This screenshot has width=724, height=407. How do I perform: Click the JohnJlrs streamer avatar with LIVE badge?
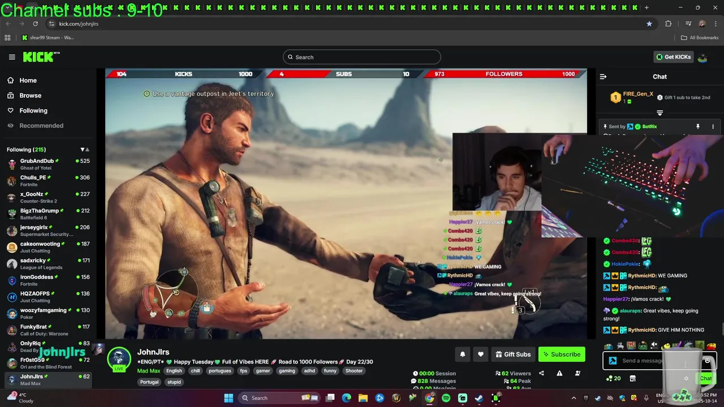pos(119,360)
